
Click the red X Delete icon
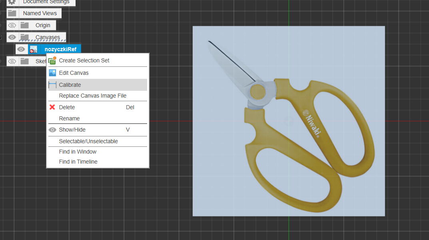[x=52, y=107]
